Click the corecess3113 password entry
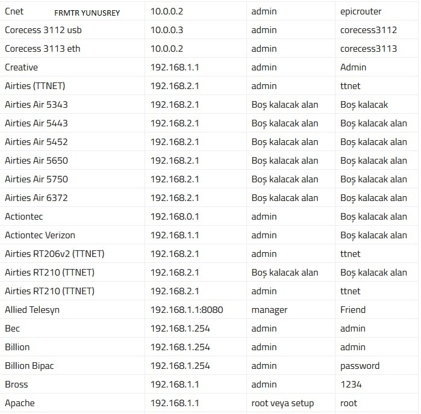This screenshot has height=414, width=421. point(369,49)
